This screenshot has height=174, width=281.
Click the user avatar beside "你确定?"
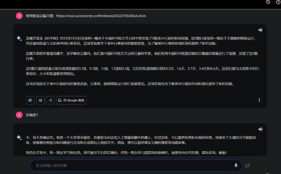click(x=19, y=115)
